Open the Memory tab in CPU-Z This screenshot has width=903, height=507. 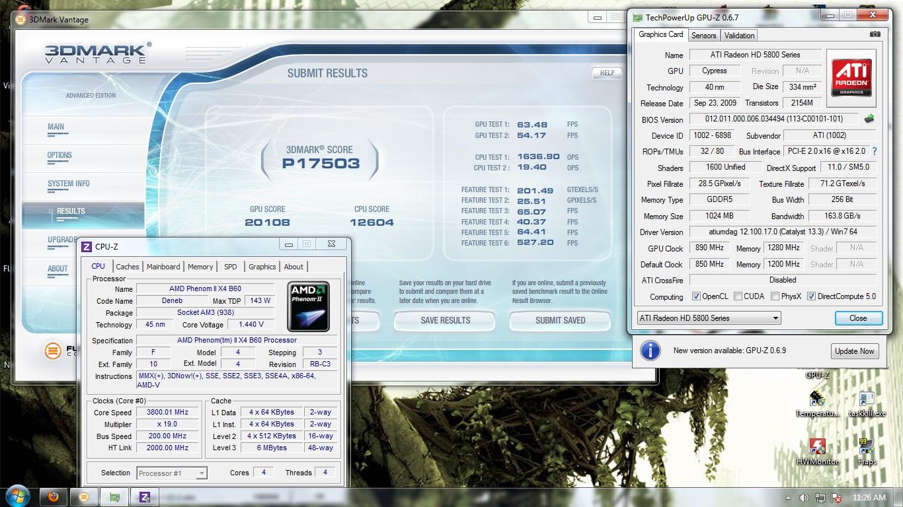point(200,267)
